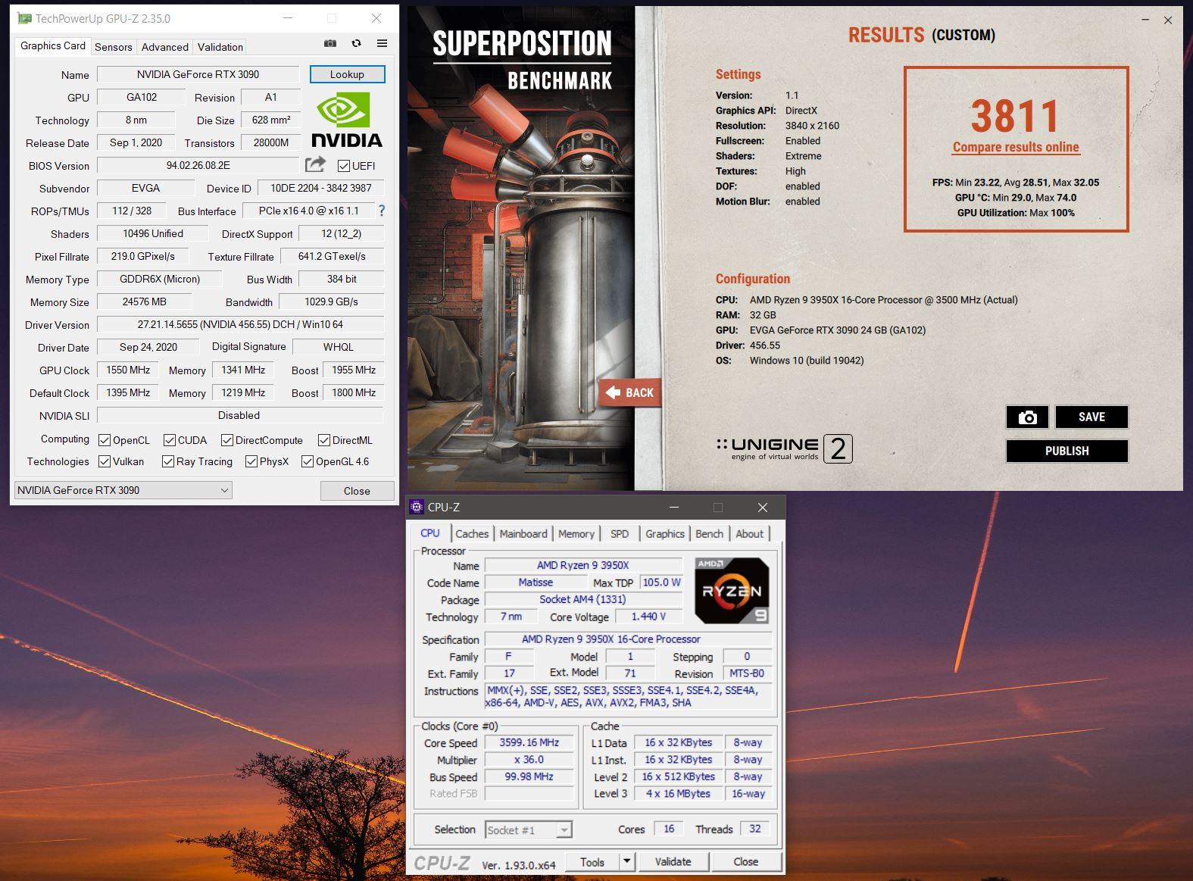Click the Subvendor EVGA field
Screen dimensions: 1193x881
coord(145,188)
